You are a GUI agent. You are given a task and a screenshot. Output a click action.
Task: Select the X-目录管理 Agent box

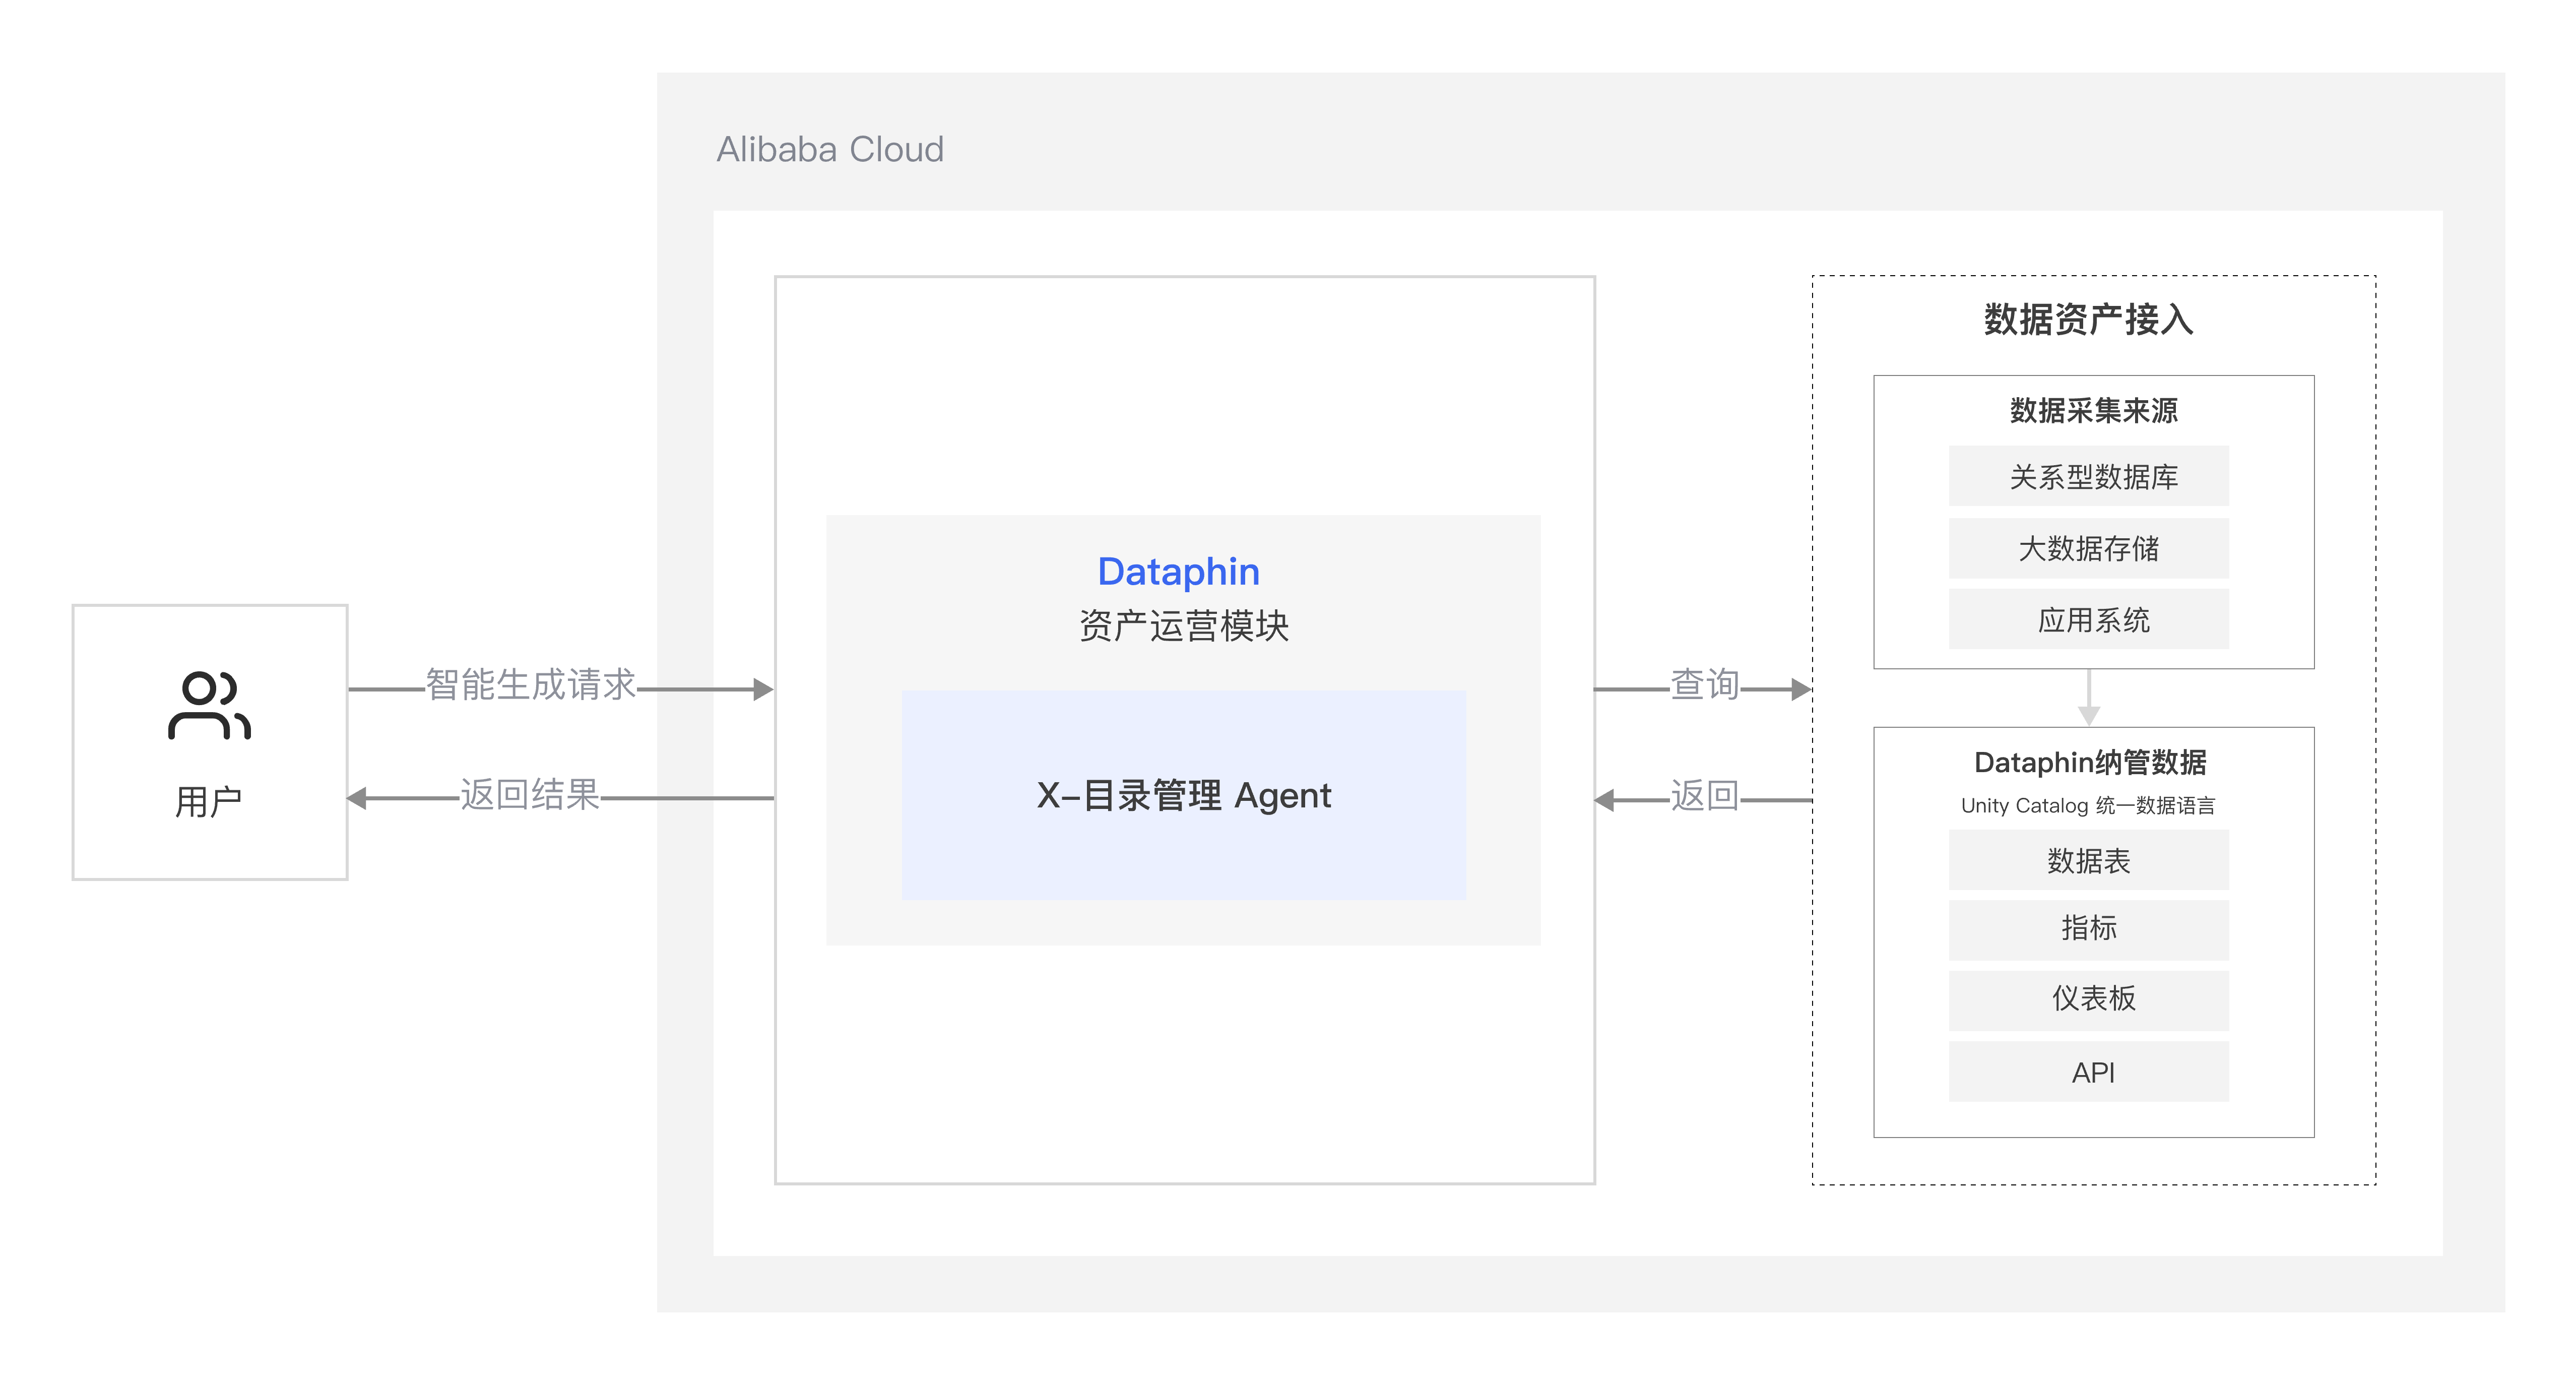[x=1183, y=795]
